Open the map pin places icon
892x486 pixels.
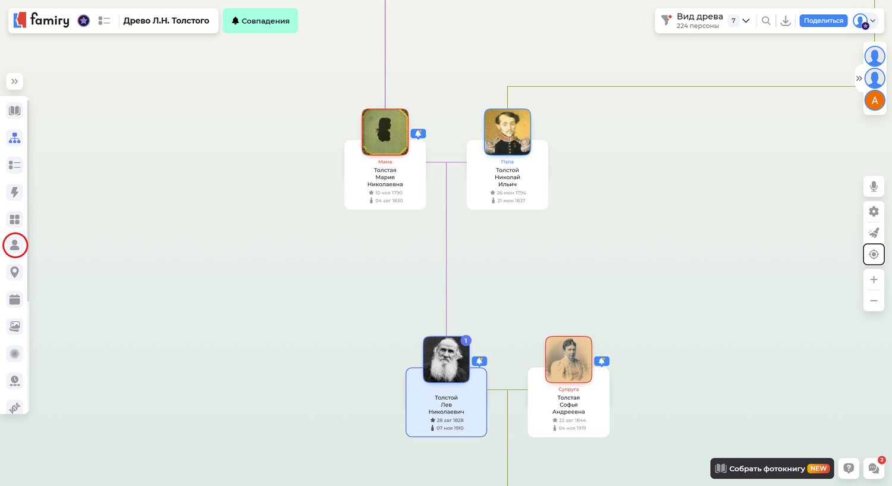point(15,272)
